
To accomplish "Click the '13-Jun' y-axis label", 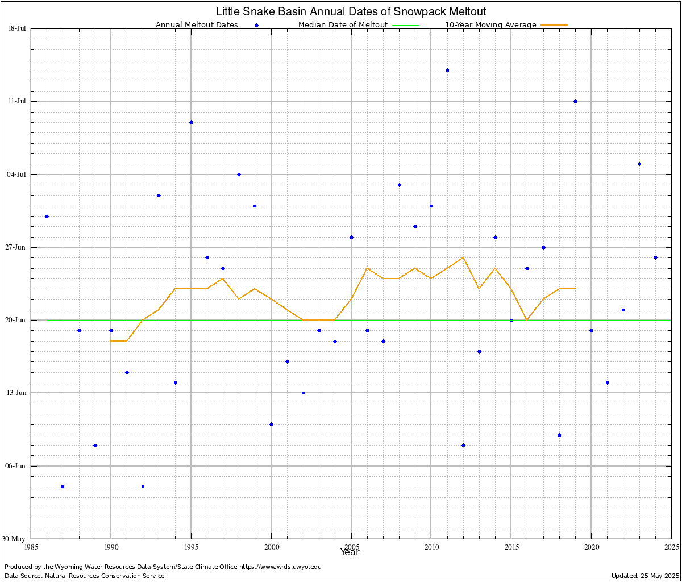I will coord(17,393).
